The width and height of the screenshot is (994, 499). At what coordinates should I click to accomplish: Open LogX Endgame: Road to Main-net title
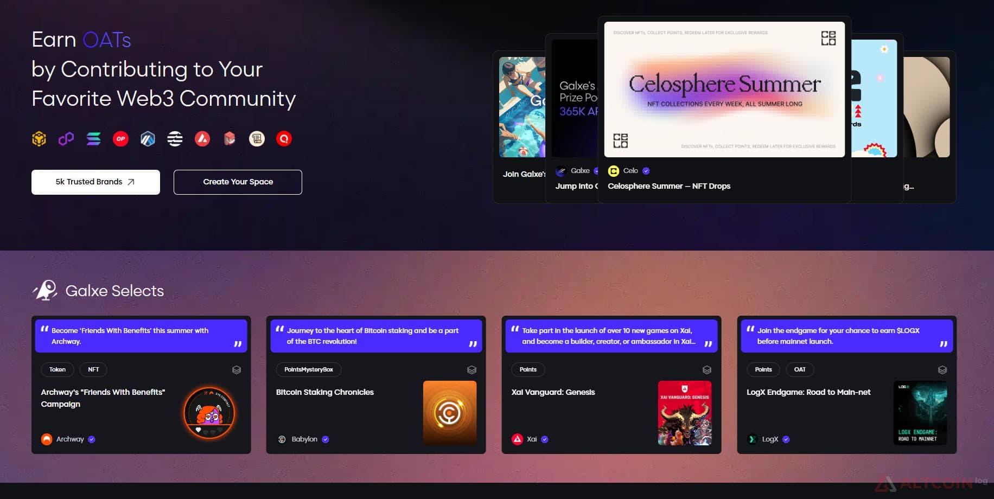(x=808, y=392)
